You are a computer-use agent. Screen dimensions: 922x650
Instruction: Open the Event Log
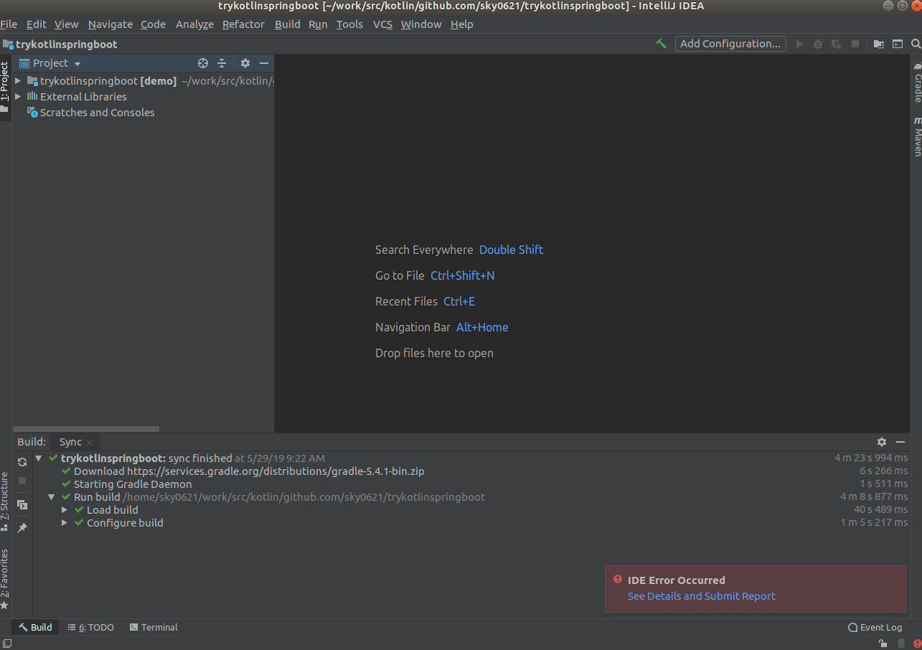(x=875, y=627)
